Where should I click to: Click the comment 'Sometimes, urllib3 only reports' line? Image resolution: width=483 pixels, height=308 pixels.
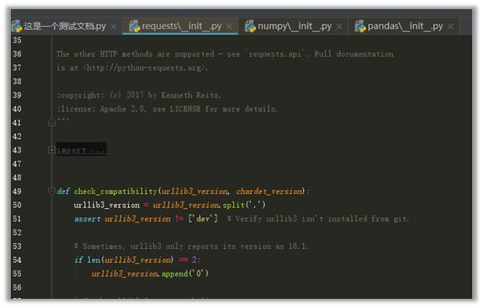(192, 246)
